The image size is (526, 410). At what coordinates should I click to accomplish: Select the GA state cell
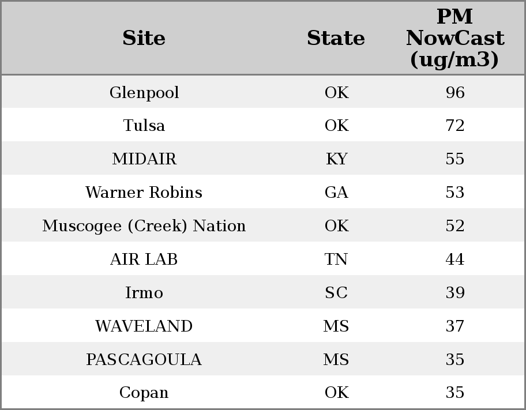336,193
